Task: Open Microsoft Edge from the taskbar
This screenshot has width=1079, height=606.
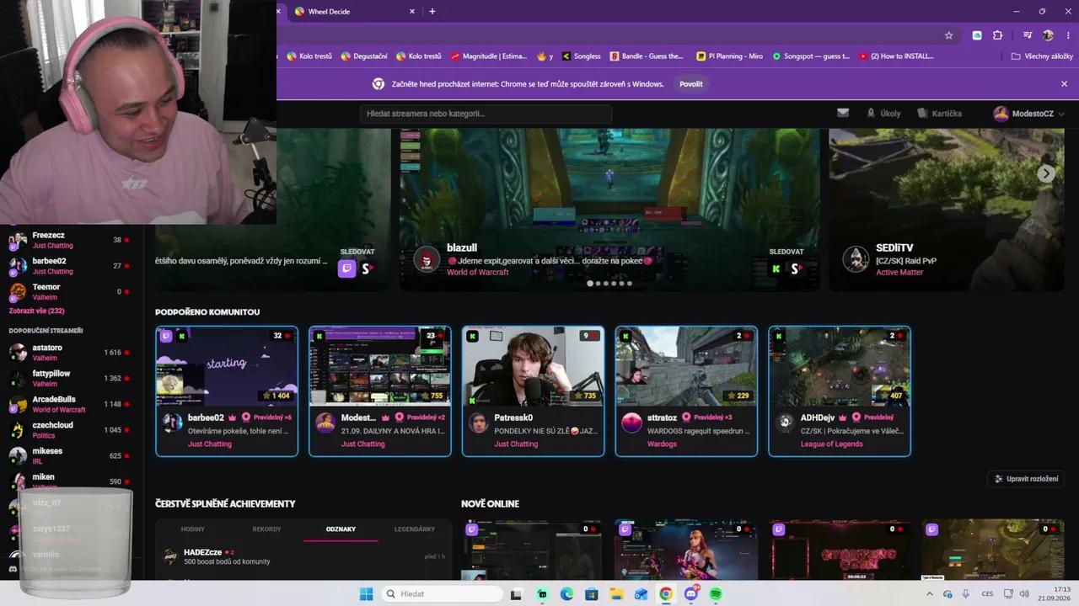Action: coord(566,594)
